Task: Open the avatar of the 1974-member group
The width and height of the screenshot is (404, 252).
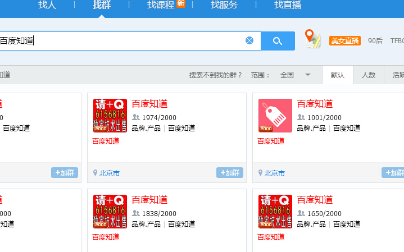Action: pos(110,116)
